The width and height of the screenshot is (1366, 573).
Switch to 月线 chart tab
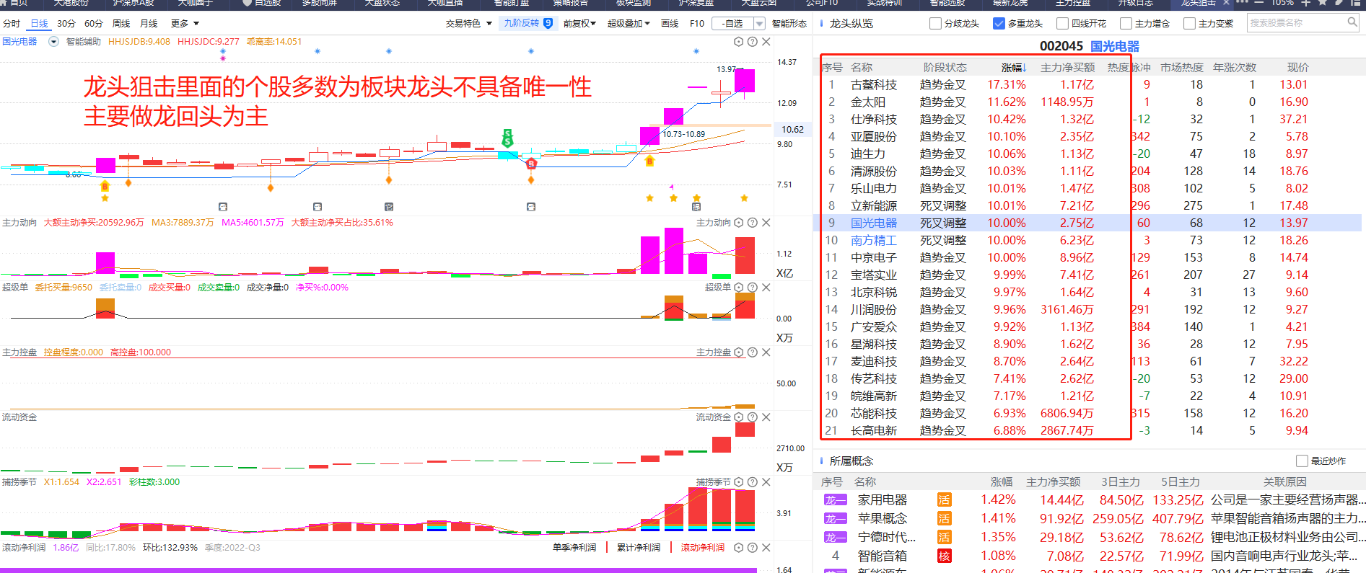(x=149, y=24)
